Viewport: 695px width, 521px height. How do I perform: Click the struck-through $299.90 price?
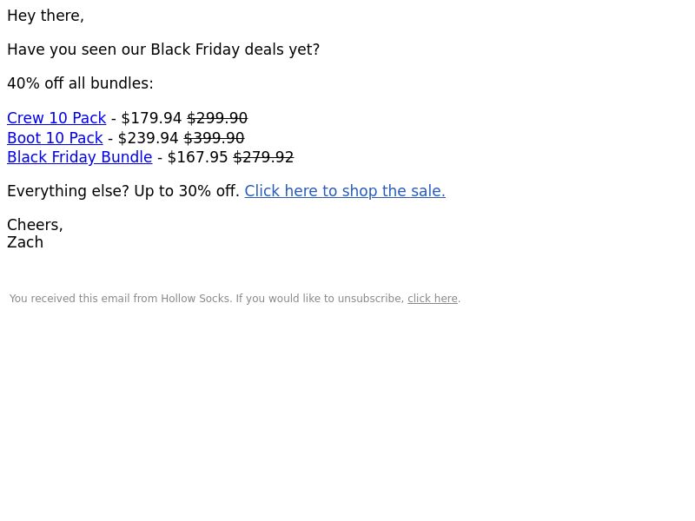[x=217, y=118]
